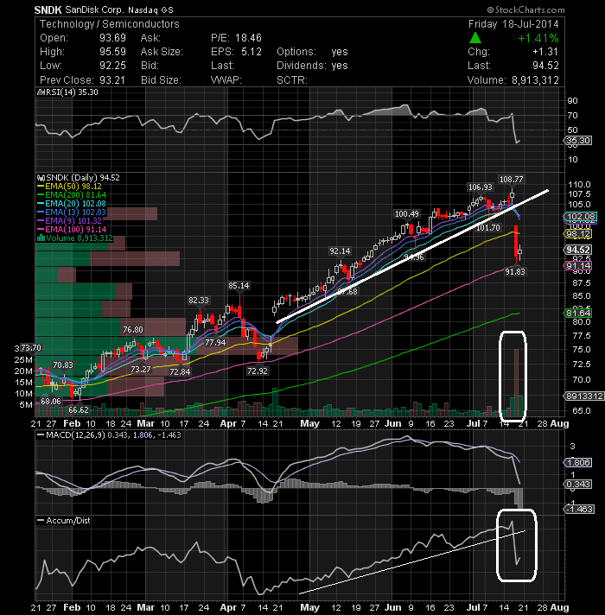This screenshot has width=605, height=615.
Task: Click the Open value 93.69
Action: click(x=112, y=38)
